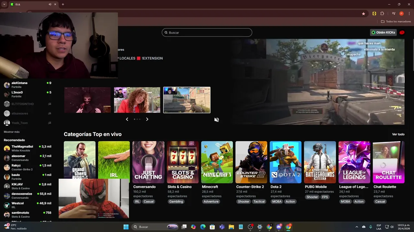The width and height of the screenshot is (414, 232).
Task: Open offline channel Yoob_Toon
Action: coord(27,123)
